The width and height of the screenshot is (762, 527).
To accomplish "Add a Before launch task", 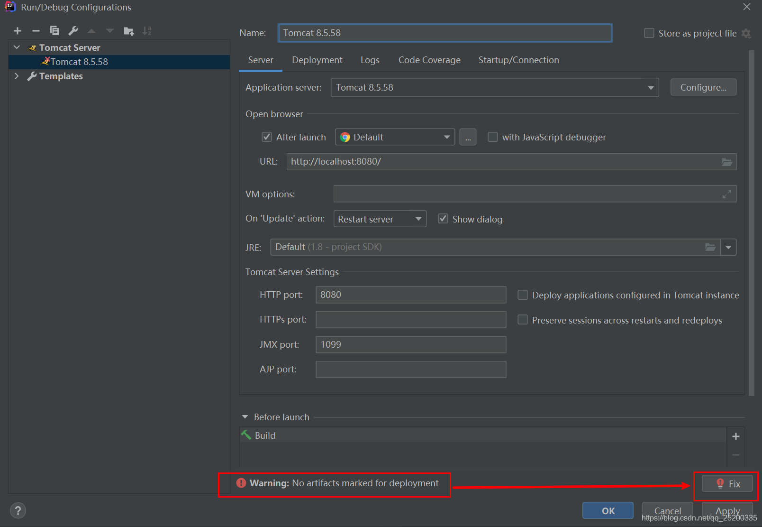I will [736, 436].
